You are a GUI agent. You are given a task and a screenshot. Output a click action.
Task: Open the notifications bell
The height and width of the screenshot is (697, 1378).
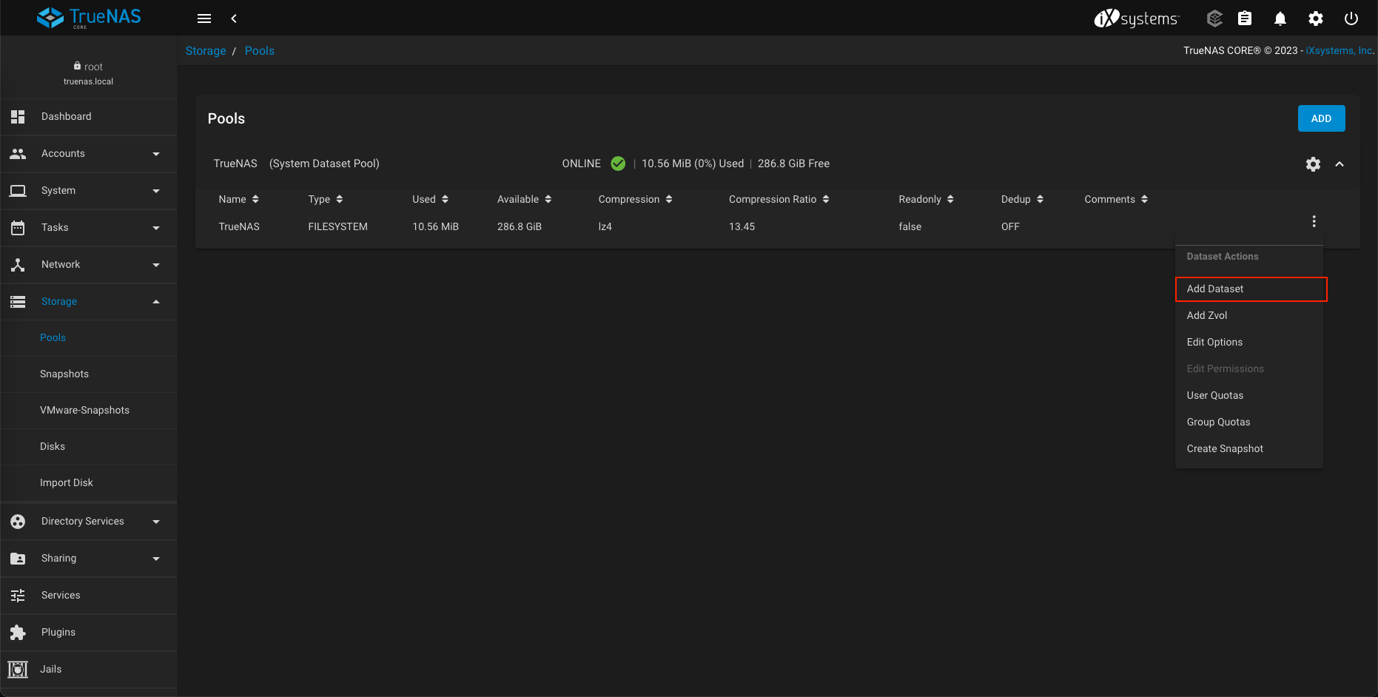click(x=1280, y=18)
